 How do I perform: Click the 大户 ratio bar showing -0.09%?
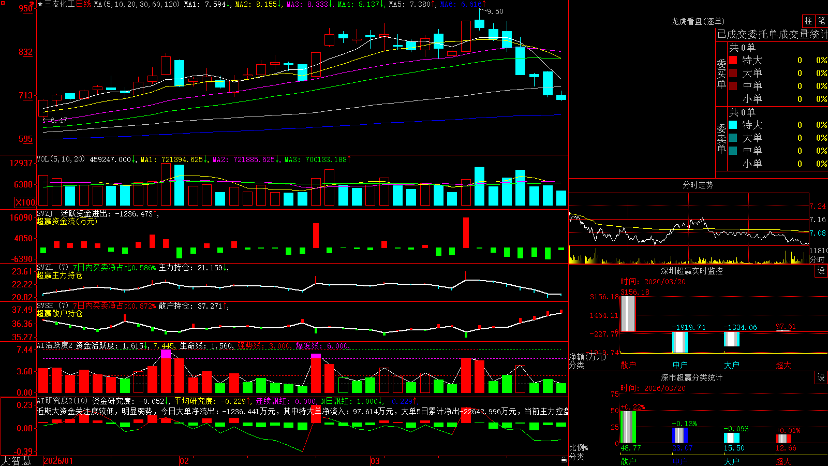[x=732, y=438]
